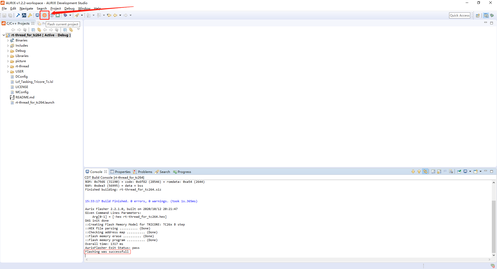Screen dimensions: 497x269
Task: Show next error with down arrow icon
Action: 413,172
